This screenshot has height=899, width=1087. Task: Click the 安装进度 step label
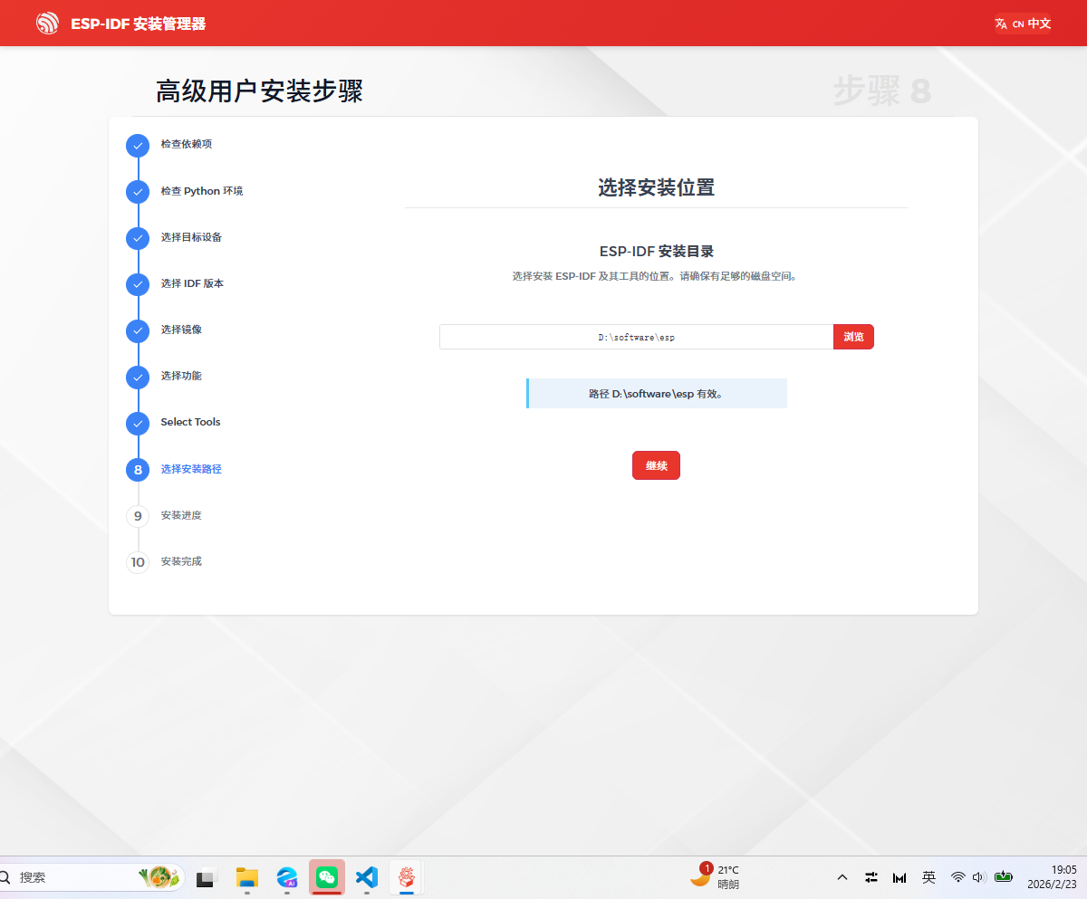pos(181,515)
